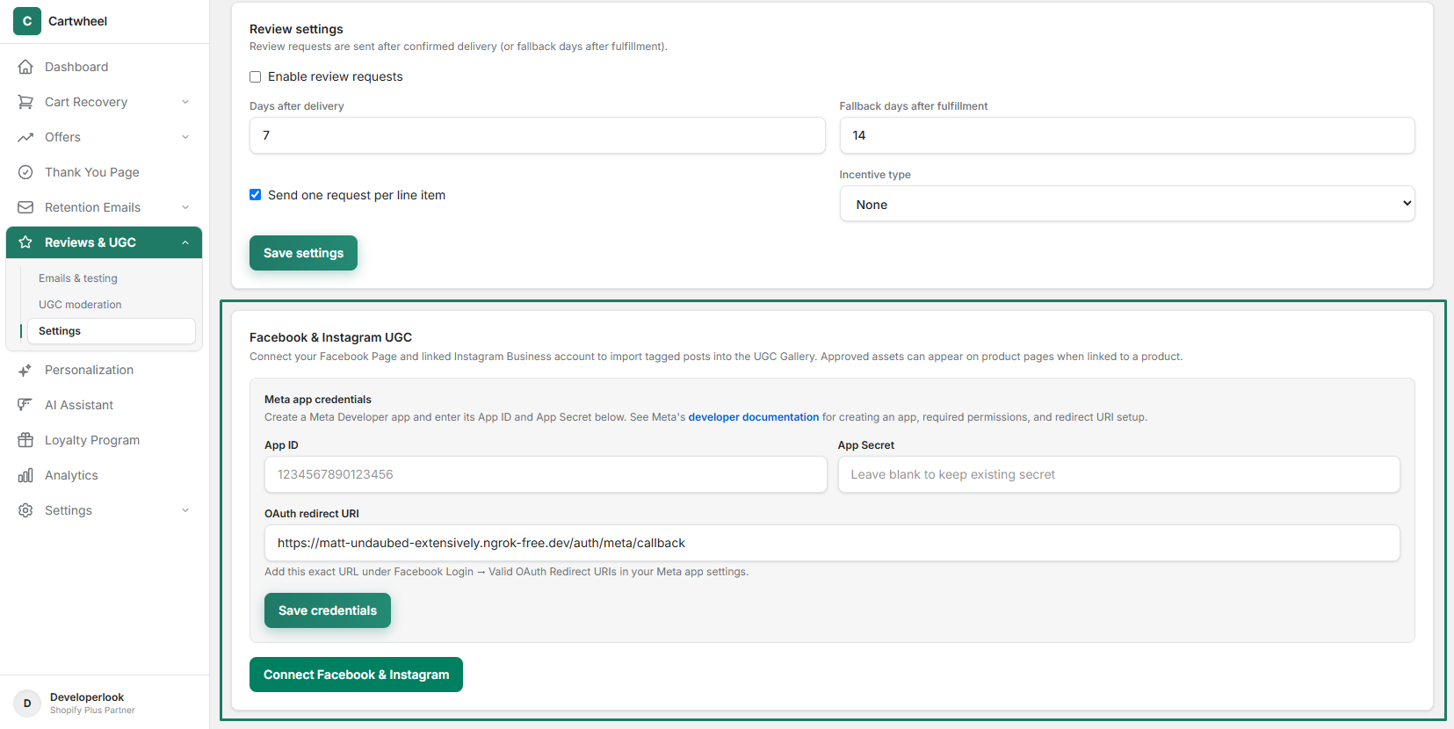Click the Retention Emails envelope icon
This screenshot has height=729, width=1454.
pos(25,207)
